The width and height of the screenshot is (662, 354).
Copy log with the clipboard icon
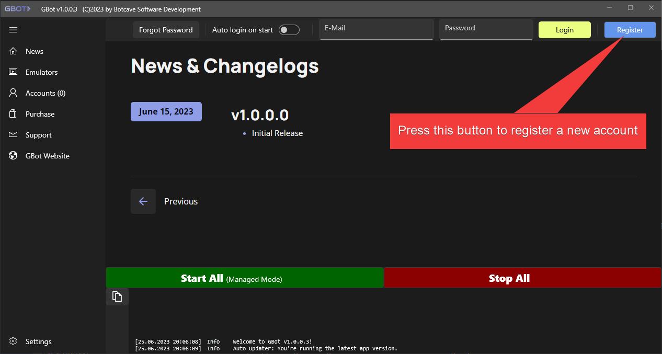tap(117, 296)
